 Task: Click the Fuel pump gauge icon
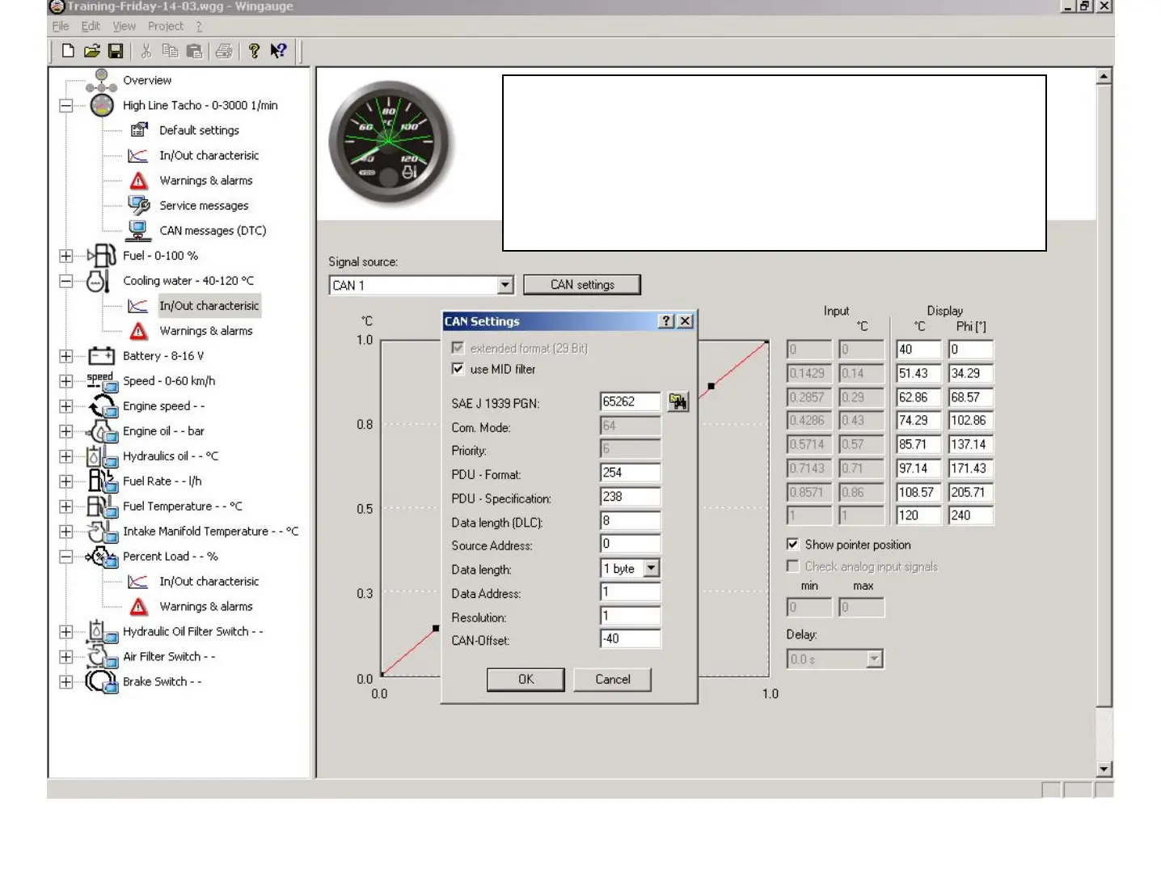coord(102,256)
